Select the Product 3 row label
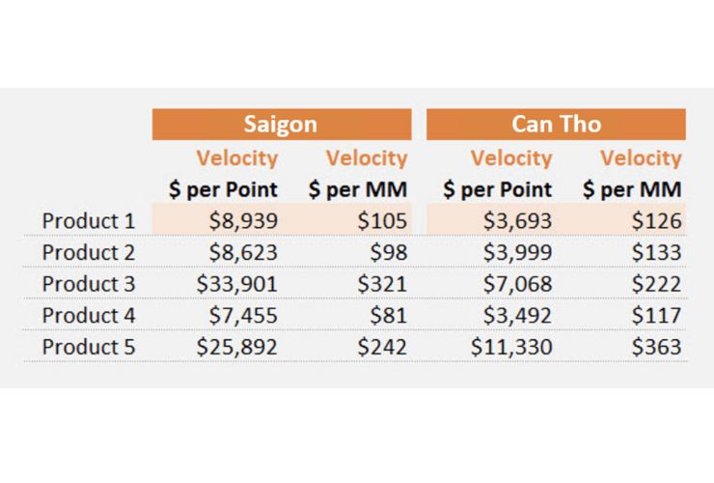 (x=89, y=284)
